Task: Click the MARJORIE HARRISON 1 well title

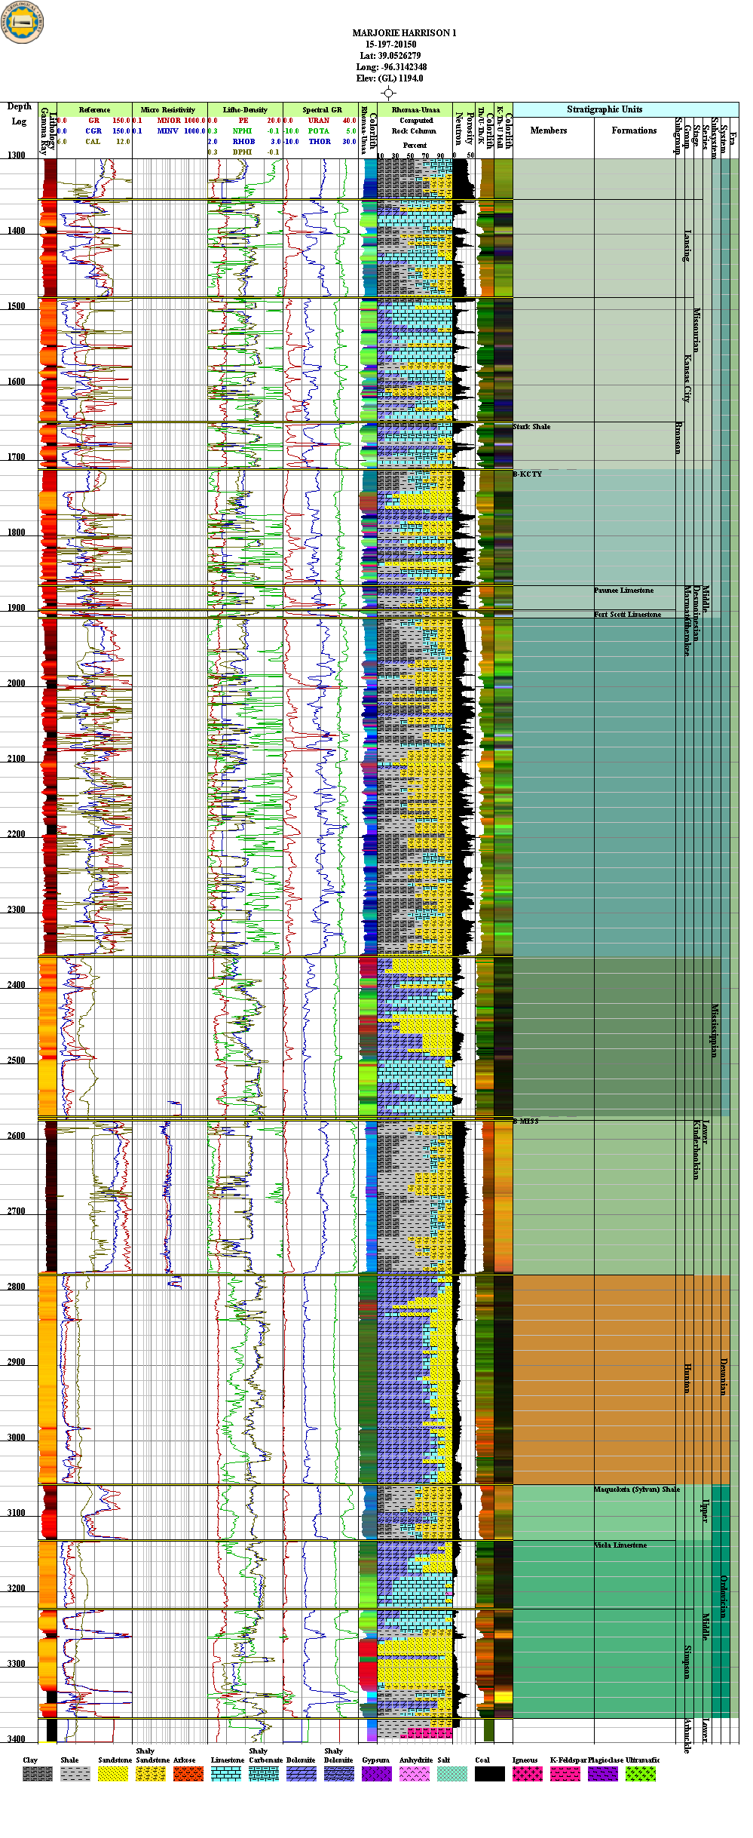Action: pyautogui.click(x=404, y=33)
